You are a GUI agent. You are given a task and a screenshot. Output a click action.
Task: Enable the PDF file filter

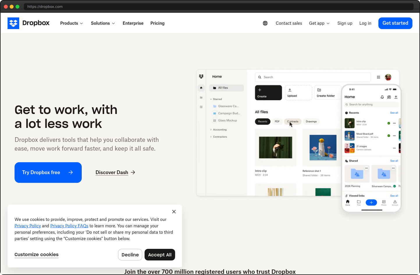pos(277,122)
